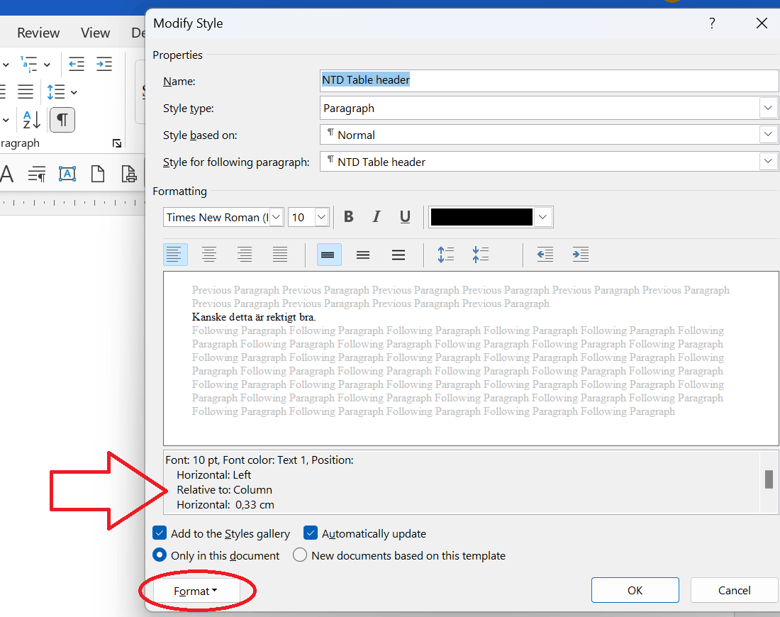Justify paragraph alignment in dialog

280,255
